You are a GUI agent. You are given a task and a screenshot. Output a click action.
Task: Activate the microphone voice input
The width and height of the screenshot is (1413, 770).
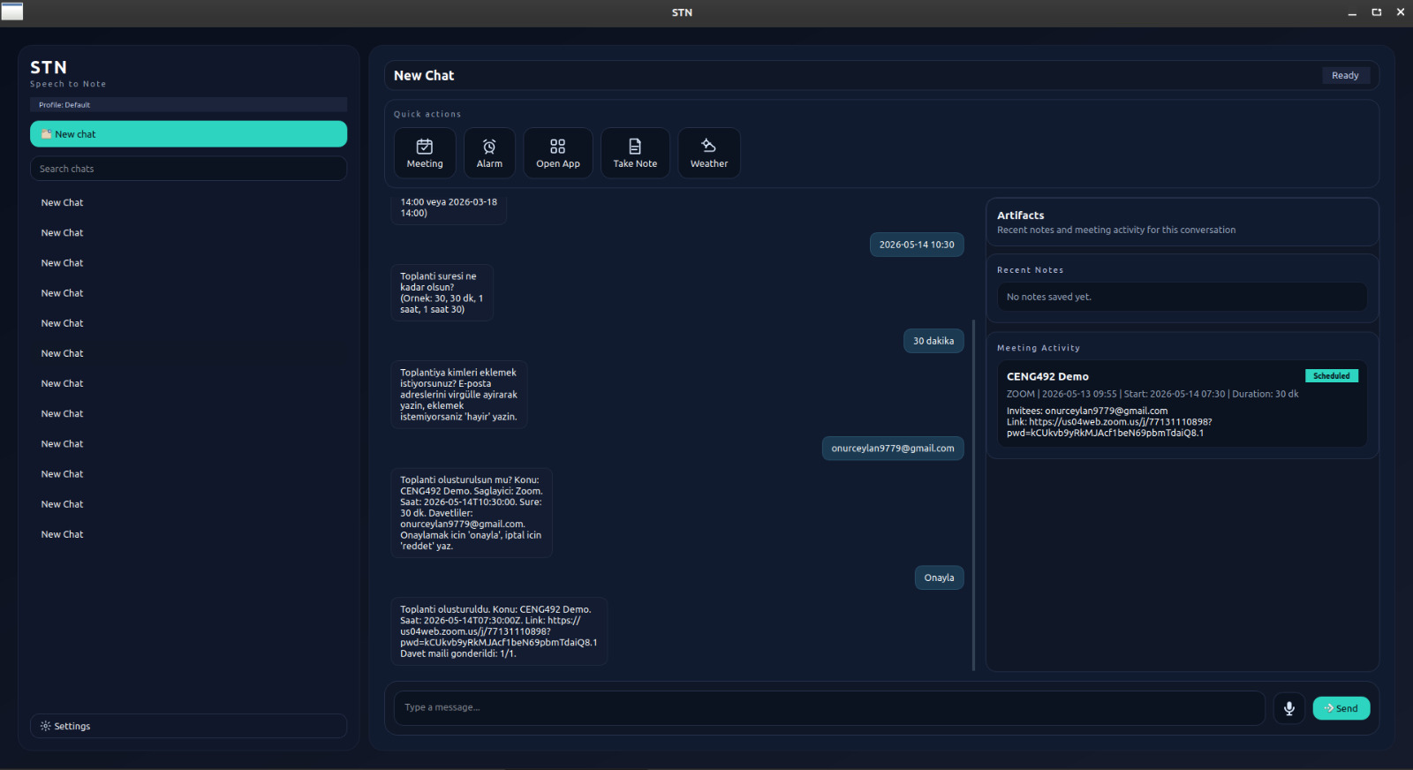click(1289, 708)
